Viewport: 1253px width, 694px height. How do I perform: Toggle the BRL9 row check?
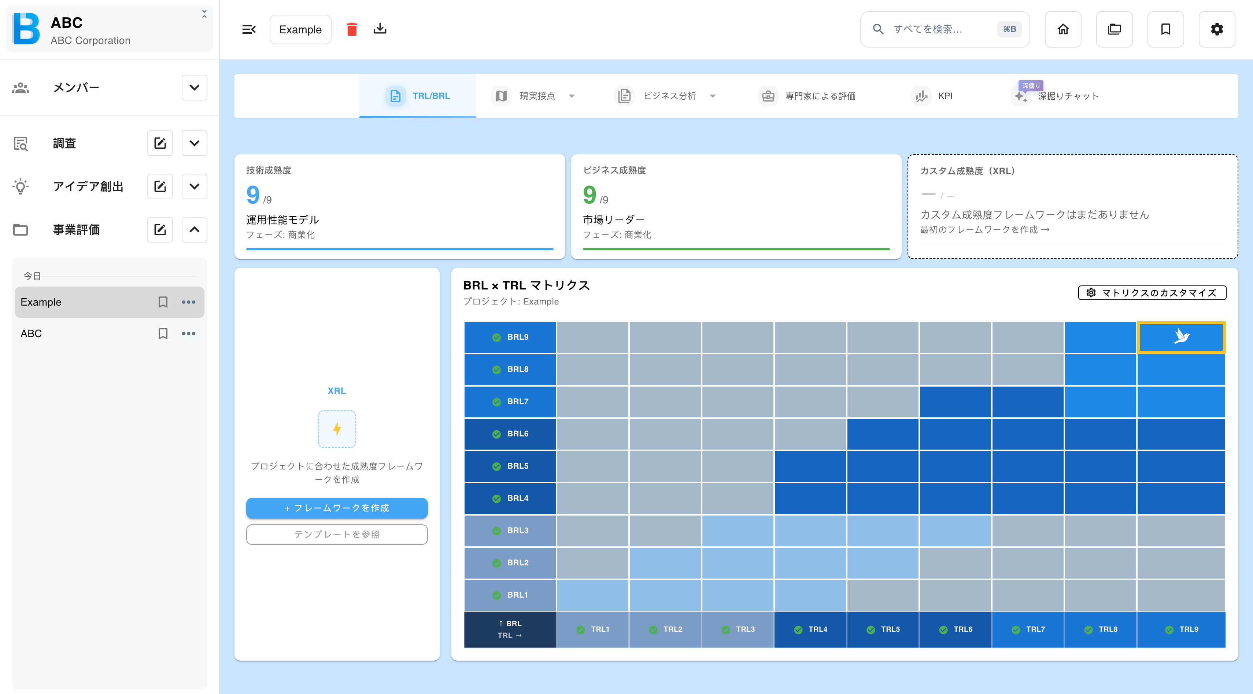(x=496, y=337)
